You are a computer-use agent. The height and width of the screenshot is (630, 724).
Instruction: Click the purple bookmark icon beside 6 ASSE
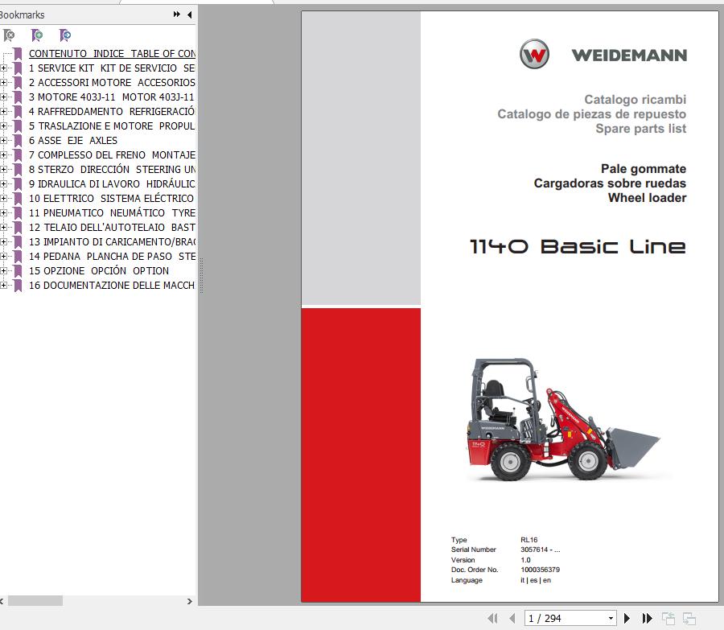pos(18,141)
